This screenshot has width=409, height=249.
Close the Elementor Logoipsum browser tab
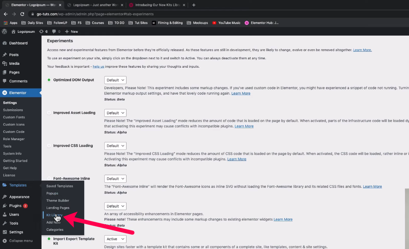[x=60, y=5]
